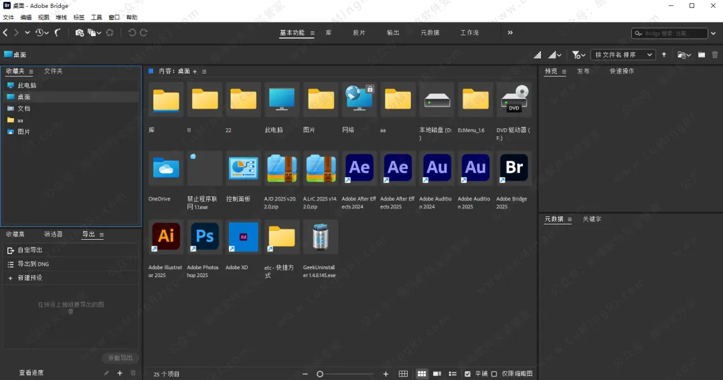This screenshot has height=380, width=723.
Task: Switch to list view icon in bottom bar
Action: (x=453, y=374)
